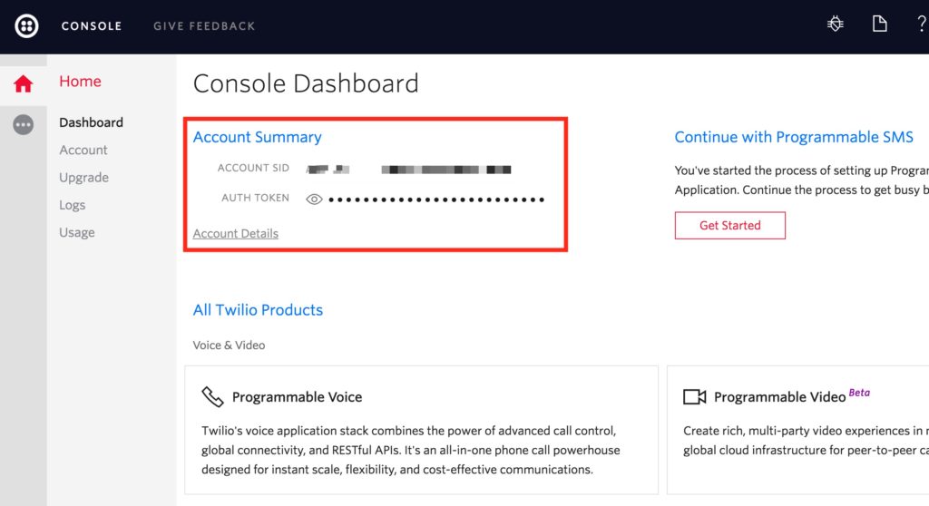Open the CONSOLE menu item
Image resolution: width=929 pixels, height=506 pixels.
tap(91, 26)
